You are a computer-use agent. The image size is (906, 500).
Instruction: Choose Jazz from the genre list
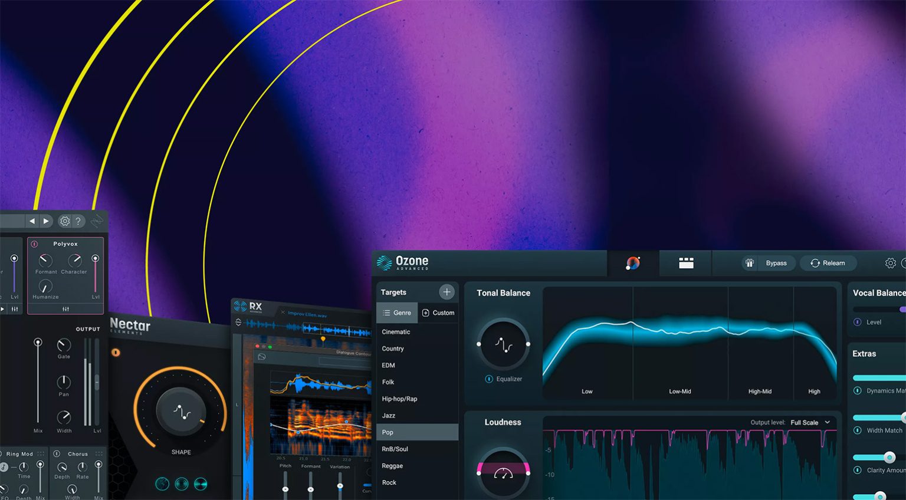pyautogui.click(x=389, y=416)
